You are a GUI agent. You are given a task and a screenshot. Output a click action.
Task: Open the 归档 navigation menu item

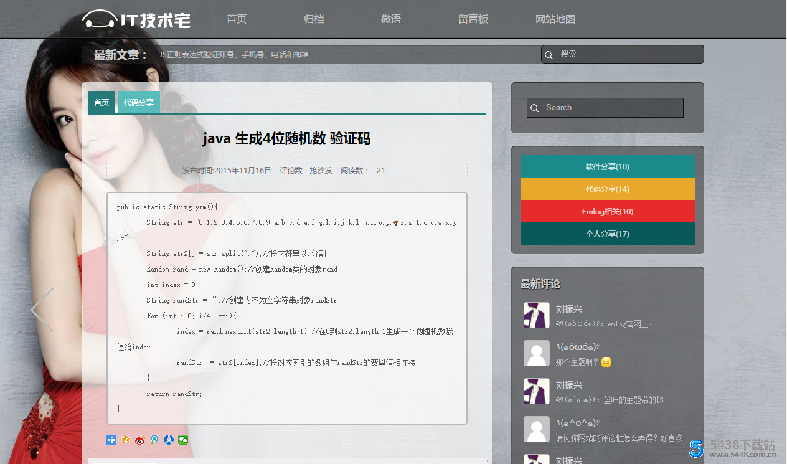click(x=314, y=19)
